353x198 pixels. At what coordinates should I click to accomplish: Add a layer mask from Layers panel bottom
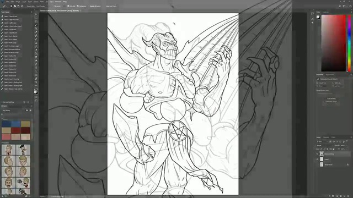333,196
